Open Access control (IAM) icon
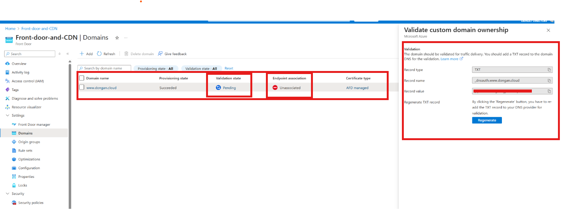The height and width of the screenshot is (210, 561). pyautogui.click(x=8, y=81)
